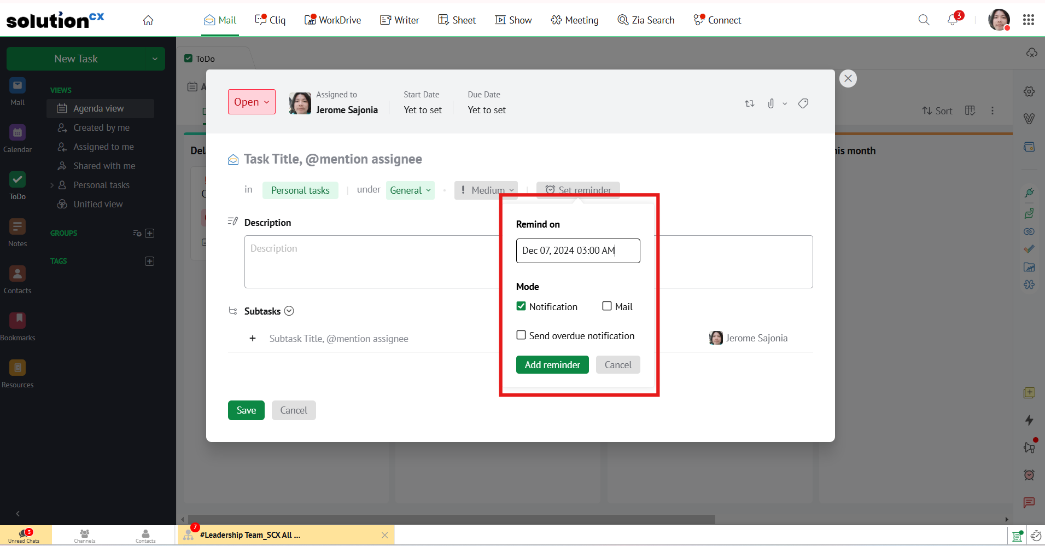This screenshot has height=546, width=1045.
Task: Open the column layout icon near Sort
Action: click(970, 111)
